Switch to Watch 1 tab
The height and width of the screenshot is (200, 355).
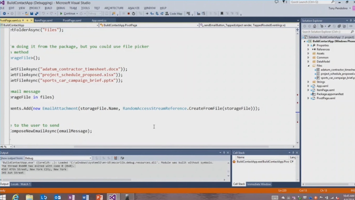tap(25, 184)
